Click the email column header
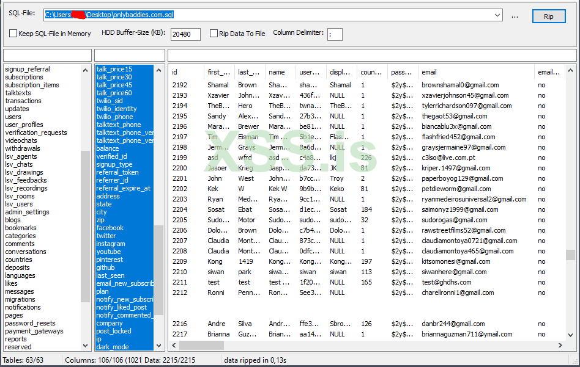 click(x=429, y=72)
